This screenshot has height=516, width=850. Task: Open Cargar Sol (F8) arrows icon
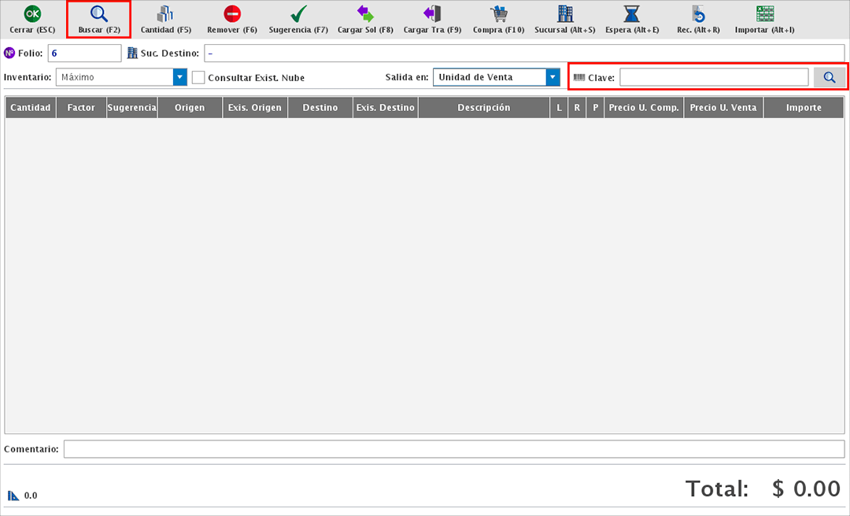click(x=365, y=13)
